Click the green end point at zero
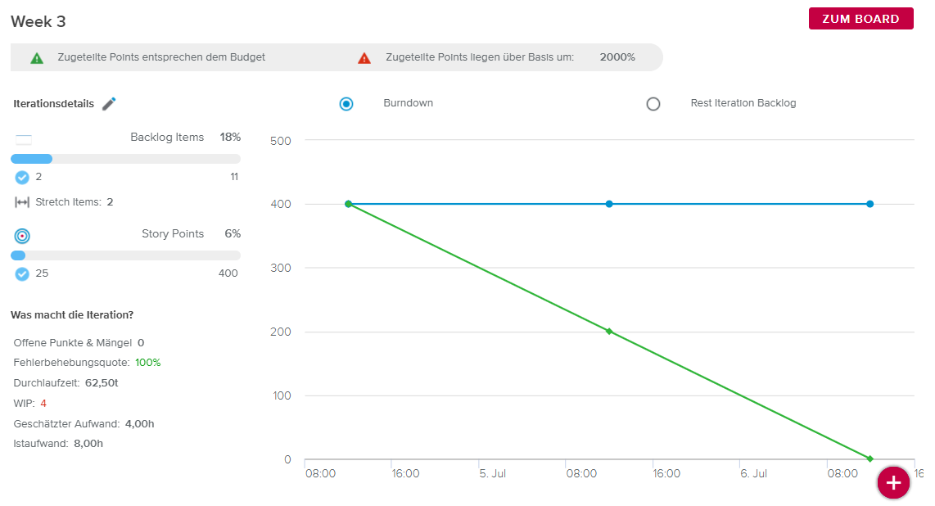 pos(870,459)
